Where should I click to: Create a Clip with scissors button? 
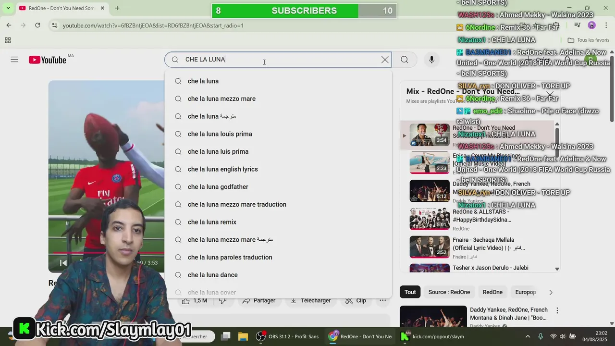[356, 301]
